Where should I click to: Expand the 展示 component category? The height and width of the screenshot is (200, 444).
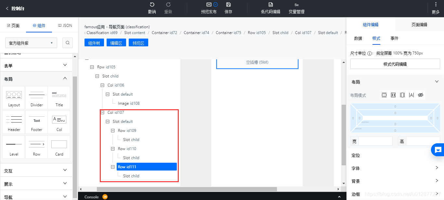coord(36,184)
